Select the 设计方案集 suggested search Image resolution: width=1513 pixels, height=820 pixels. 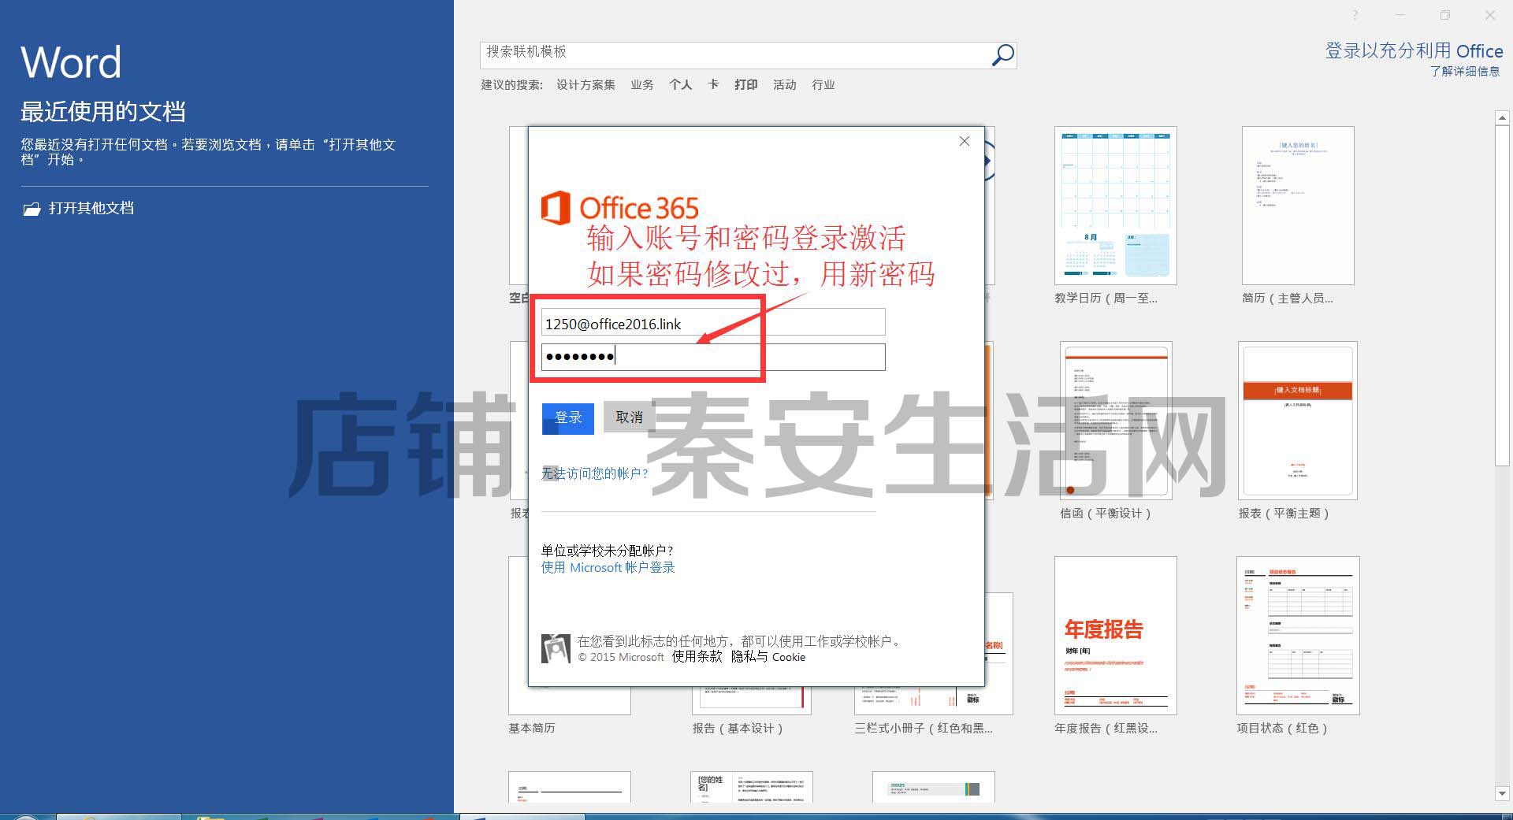585,84
